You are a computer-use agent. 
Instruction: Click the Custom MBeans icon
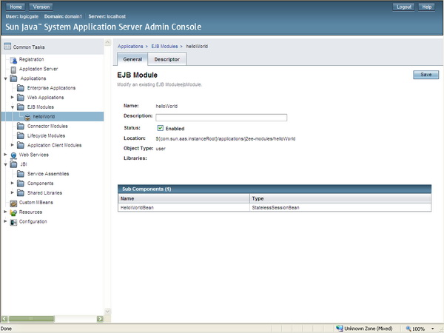(x=13, y=203)
